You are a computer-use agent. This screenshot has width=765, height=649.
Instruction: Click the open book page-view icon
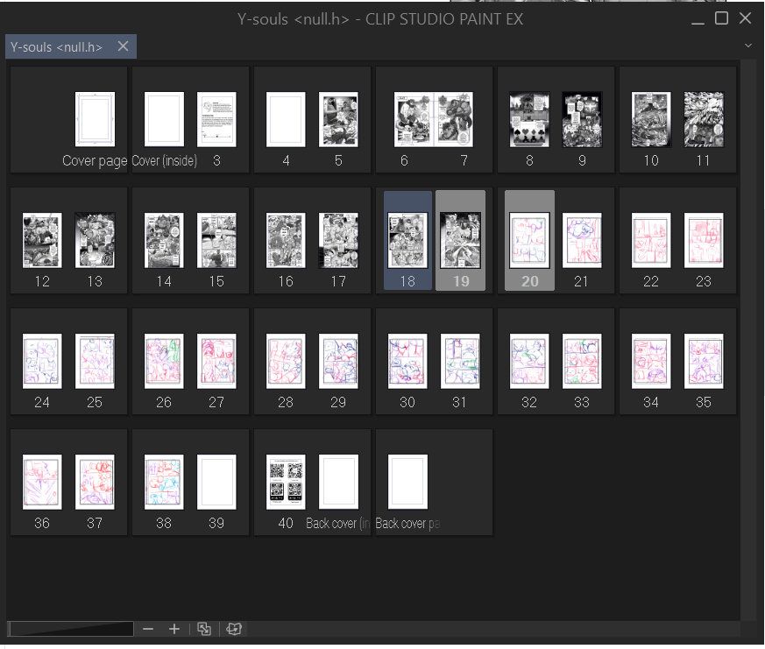click(234, 629)
